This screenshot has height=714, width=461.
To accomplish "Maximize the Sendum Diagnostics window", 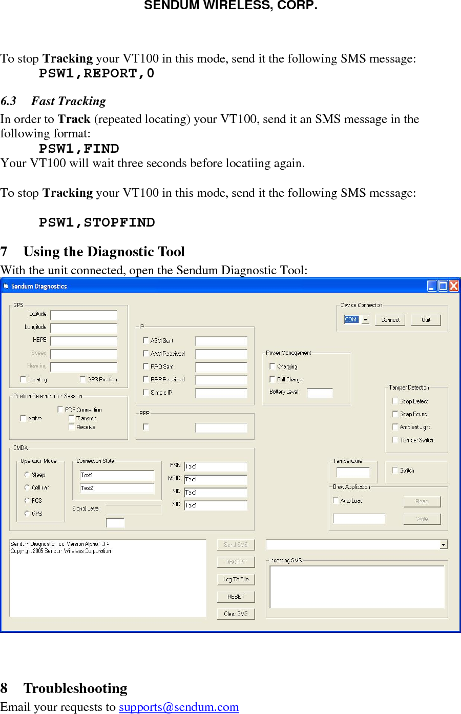I will coord(443,286).
